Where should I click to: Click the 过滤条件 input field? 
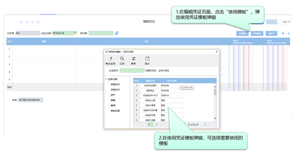[x=132, y=70]
